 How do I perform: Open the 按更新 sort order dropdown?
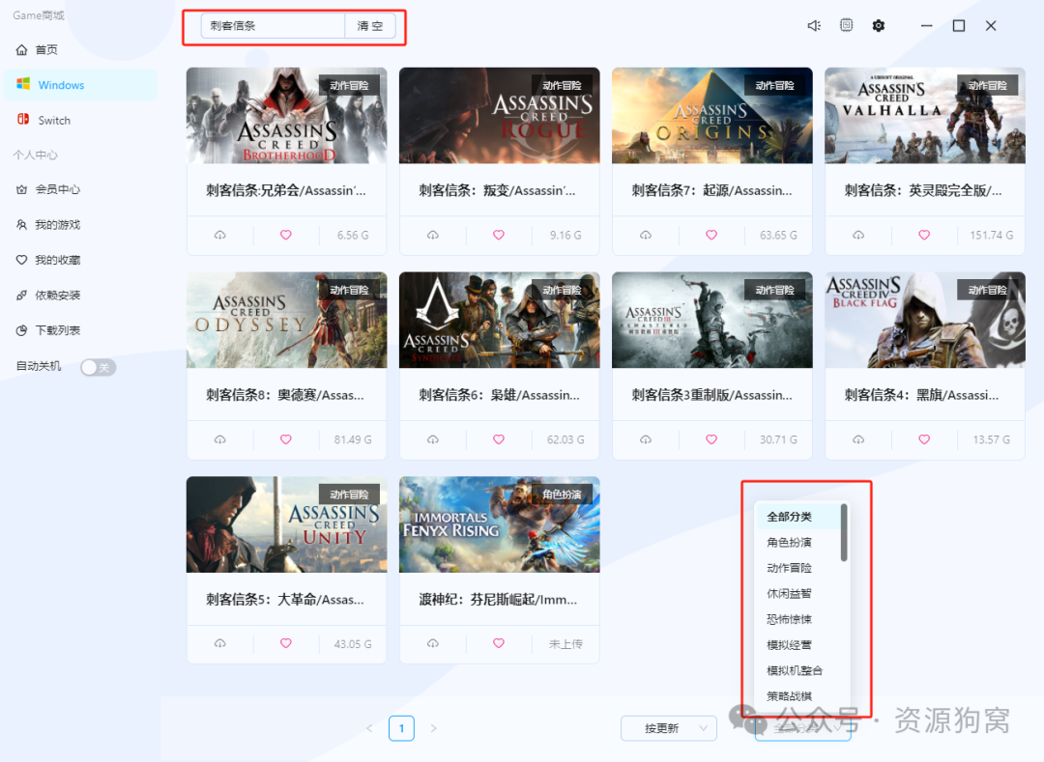(x=669, y=729)
